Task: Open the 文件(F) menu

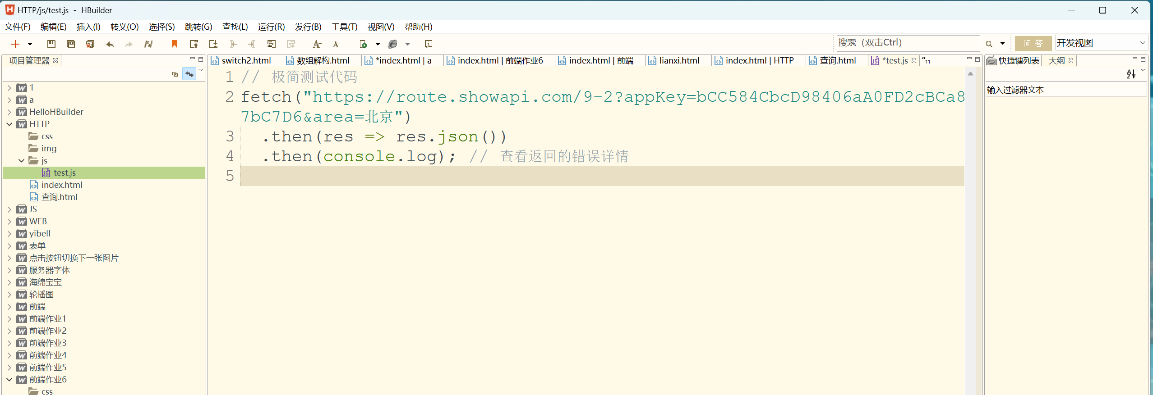Action: (18, 27)
